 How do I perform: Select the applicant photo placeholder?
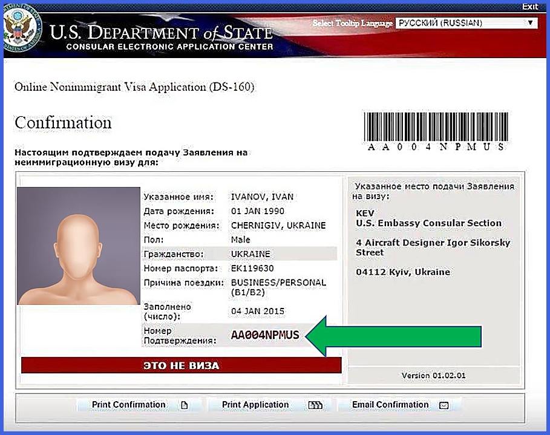click(x=78, y=246)
